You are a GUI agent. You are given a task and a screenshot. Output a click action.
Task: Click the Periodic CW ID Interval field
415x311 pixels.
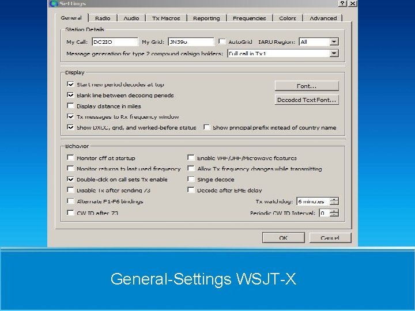click(x=325, y=213)
